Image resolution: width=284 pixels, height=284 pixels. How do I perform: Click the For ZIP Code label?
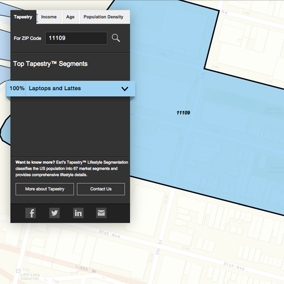(27, 38)
